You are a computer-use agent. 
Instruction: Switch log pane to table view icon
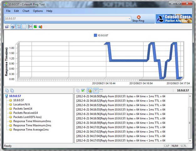tap(101, 91)
